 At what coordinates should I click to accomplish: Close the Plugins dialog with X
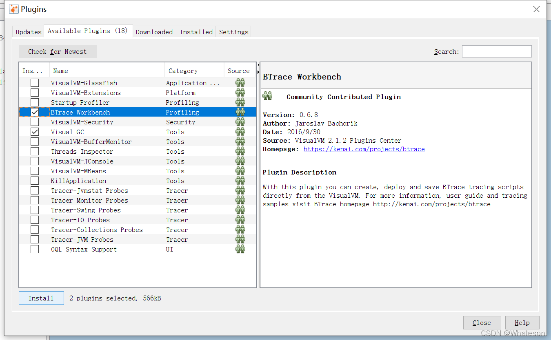(536, 9)
